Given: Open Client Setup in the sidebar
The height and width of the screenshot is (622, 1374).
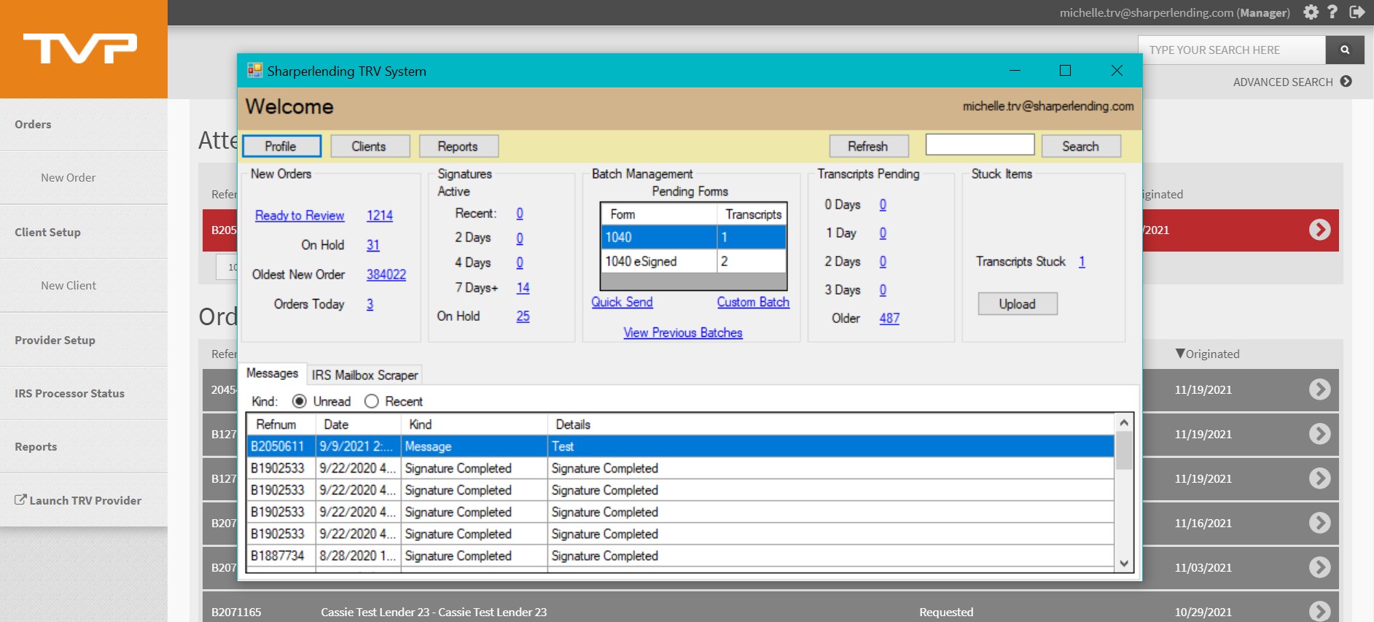Looking at the screenshot, I should coord(47,232).
